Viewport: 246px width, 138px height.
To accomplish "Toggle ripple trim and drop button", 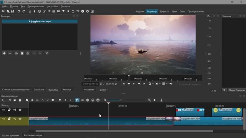I will [88, 100].
